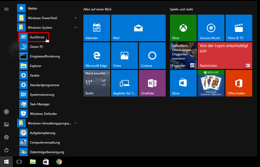Open the file explorer icon in left sidebar
The image size is (260, 167).
click(x=6, y=124)
